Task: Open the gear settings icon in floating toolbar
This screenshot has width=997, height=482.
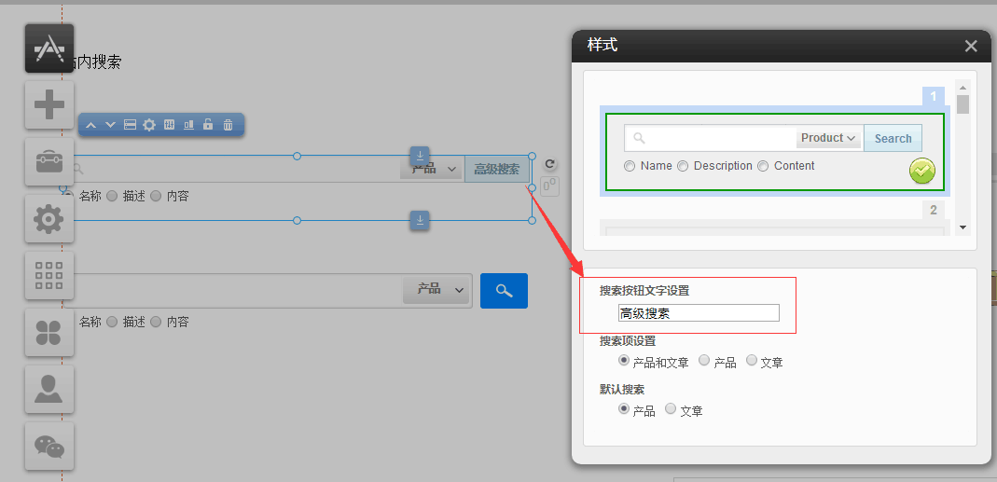Action: click(149, 125)
